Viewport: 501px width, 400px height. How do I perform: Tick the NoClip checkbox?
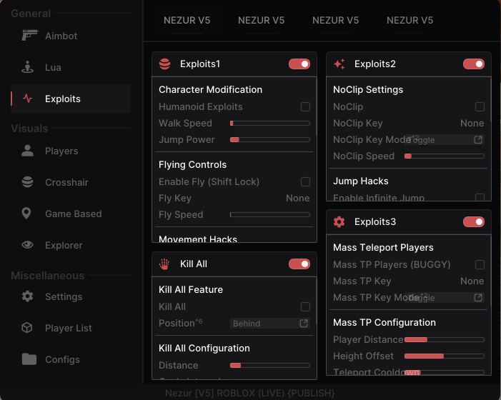tap(480, 106)
